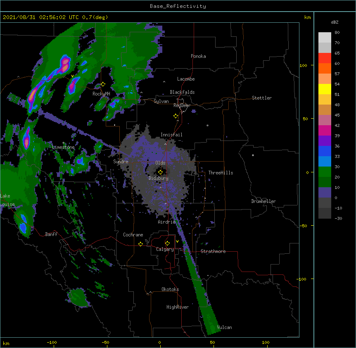Screen dimensions: 356x348
Task: Click the Sylvan label
Action: click(161, 101)
